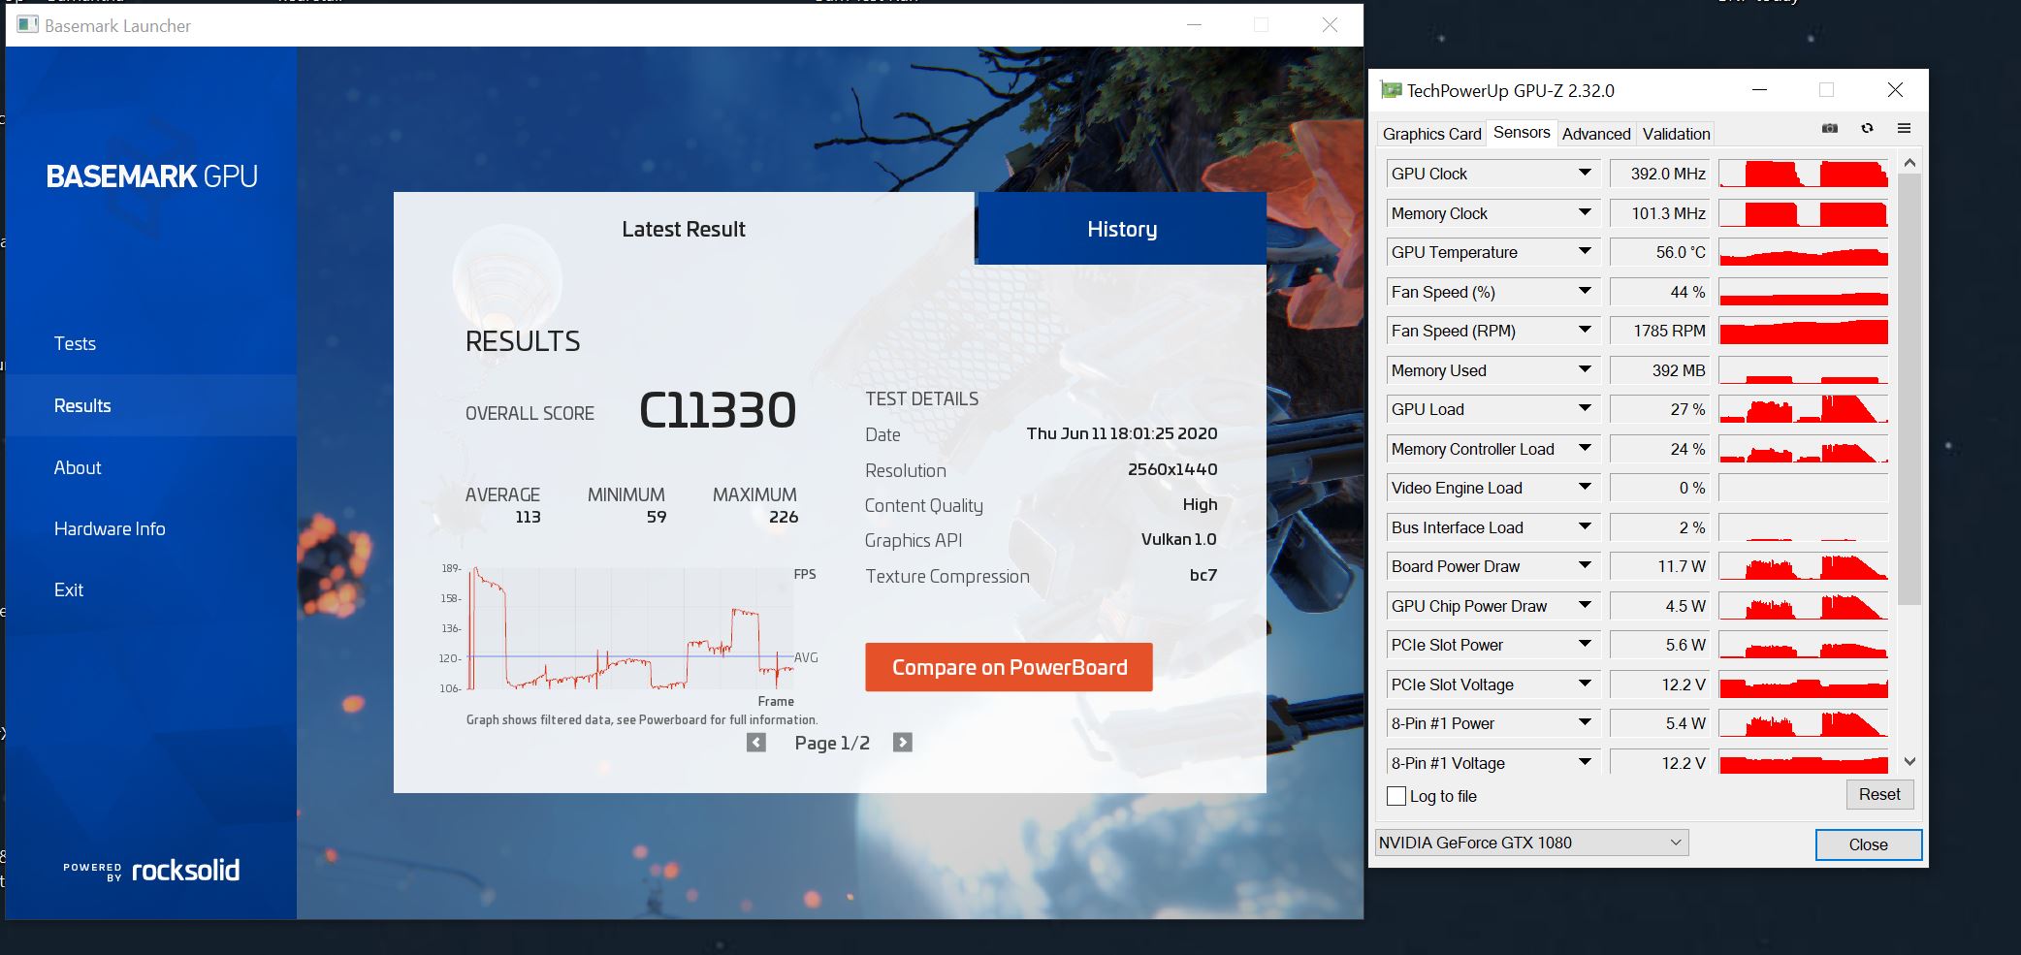
Task: Open the Memory Used sensor dropdown
Action: click(x=1585, y=370)
